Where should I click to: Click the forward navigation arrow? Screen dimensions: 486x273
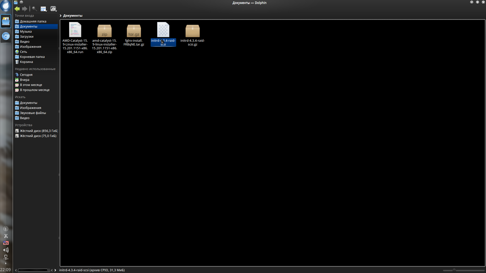coord(25,9)
